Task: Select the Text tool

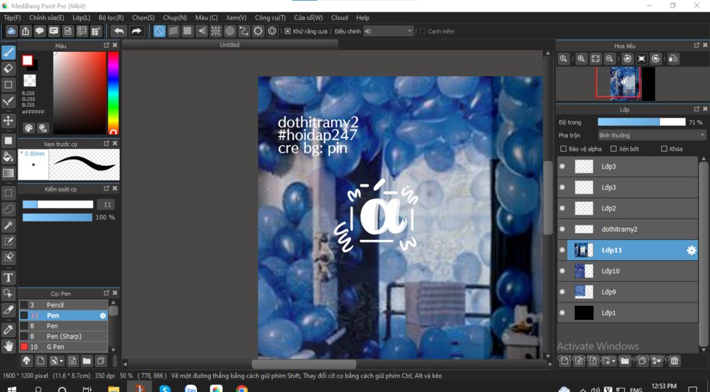Action: pyautogui.click(x=8, y=278)
